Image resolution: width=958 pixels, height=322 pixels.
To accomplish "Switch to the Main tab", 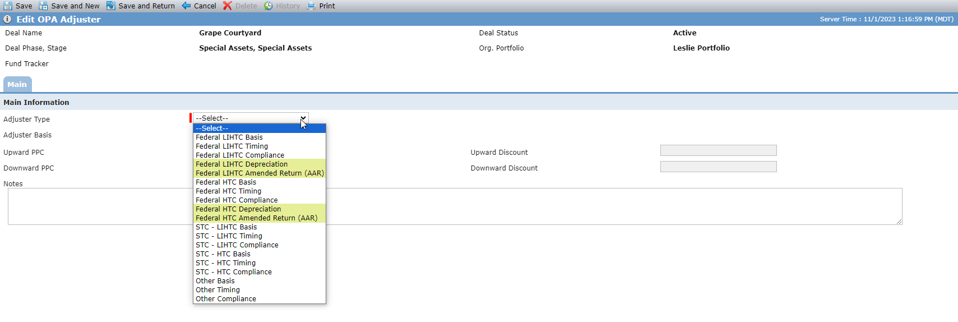I will (x=17, y=84).
